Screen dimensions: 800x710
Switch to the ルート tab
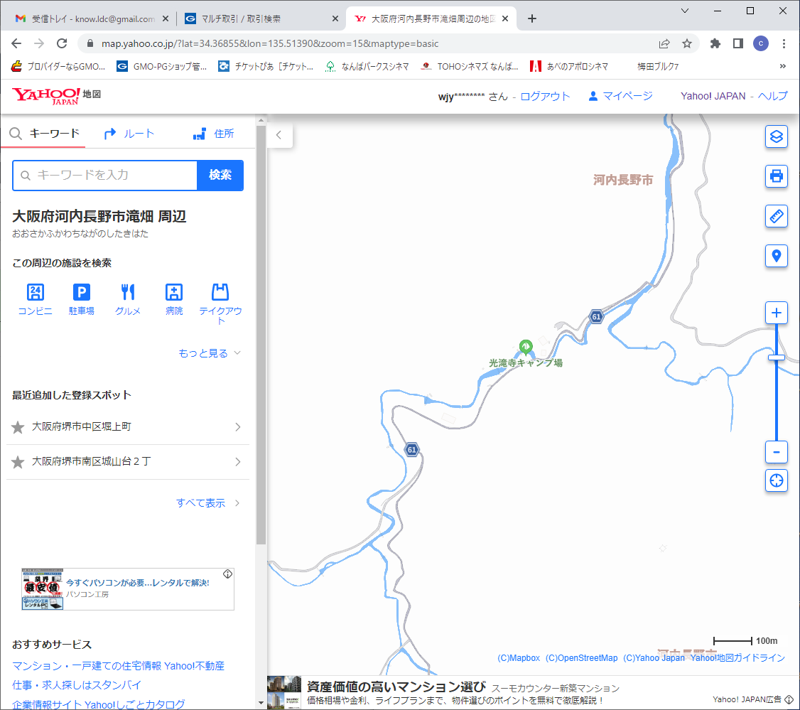click(x=129, y=134)
